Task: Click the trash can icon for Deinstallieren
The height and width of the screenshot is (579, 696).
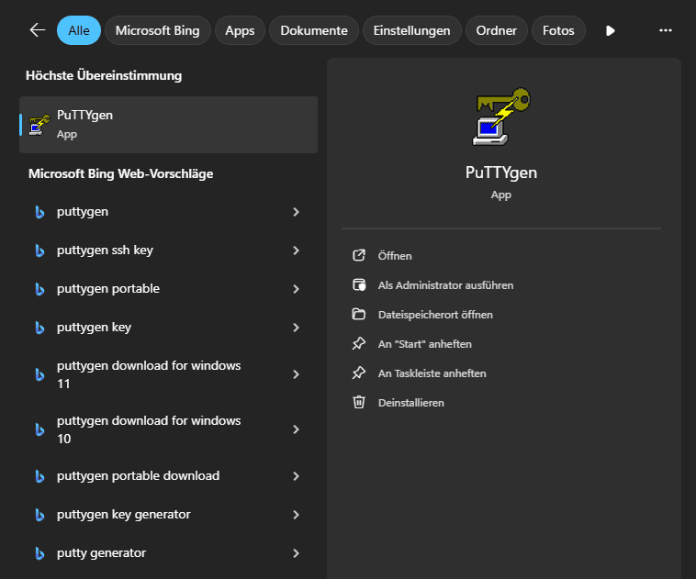Action: click(x=359, y=402)
